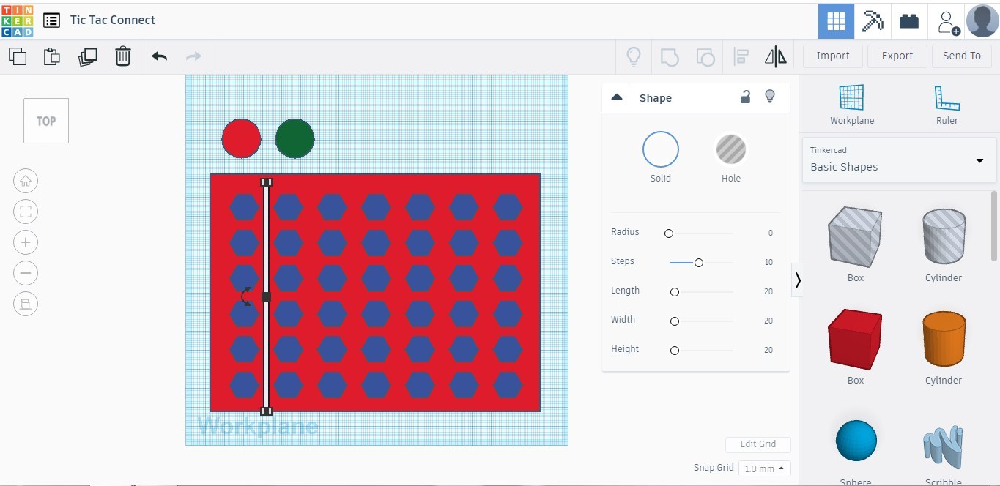
Task: Select the orange Cylinder shape
Action: (x=944, y=338)
